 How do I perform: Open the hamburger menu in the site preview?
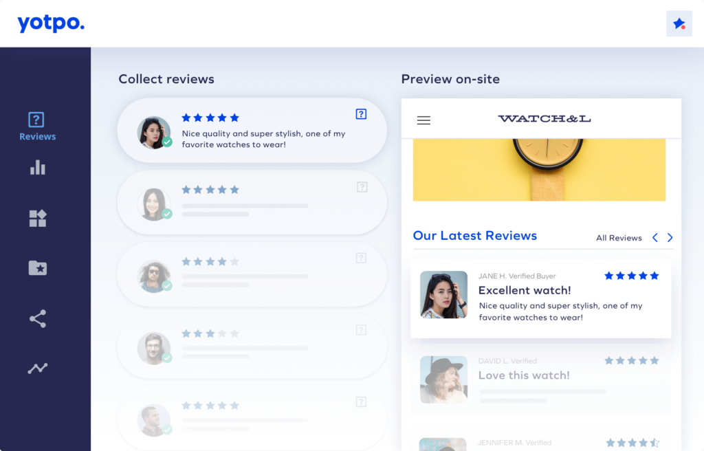[423, 120]
